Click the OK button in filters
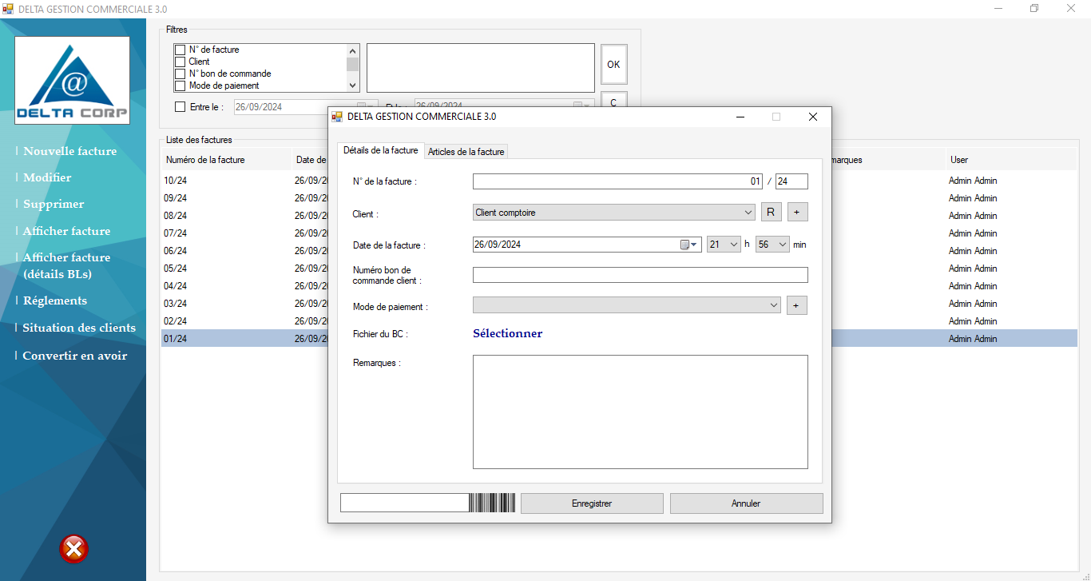This screenshot has width=1091, height=581. 613,65
